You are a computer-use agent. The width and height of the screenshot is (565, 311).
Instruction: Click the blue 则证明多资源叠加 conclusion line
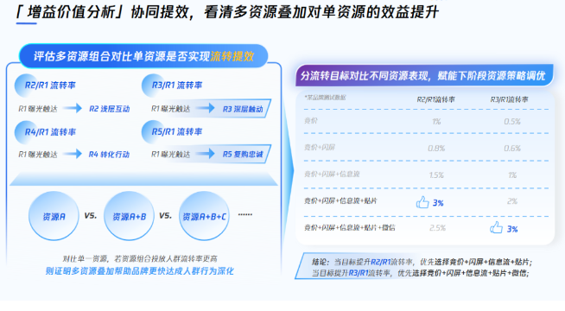(x=139, y=270)
